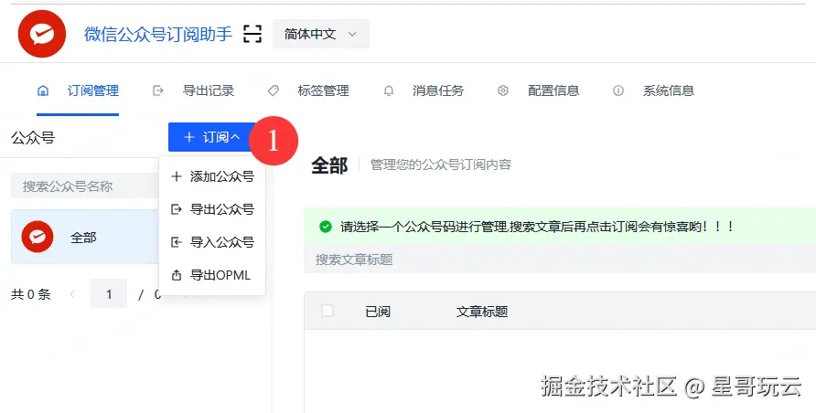
Task: Click the tag icon beside 标签管理
Action: 274,90
